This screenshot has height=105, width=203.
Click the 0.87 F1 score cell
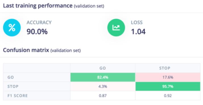tap(103, 96)
